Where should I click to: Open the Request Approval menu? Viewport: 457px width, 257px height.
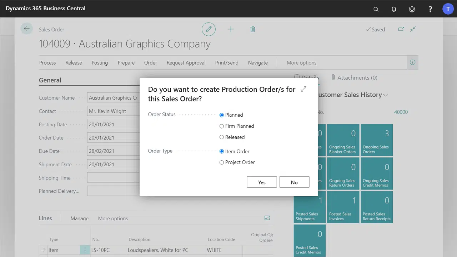click(x=186, y=62)
